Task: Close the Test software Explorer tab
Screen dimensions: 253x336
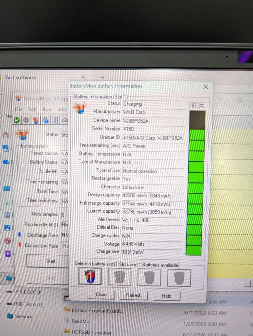Action: point(83,77)
